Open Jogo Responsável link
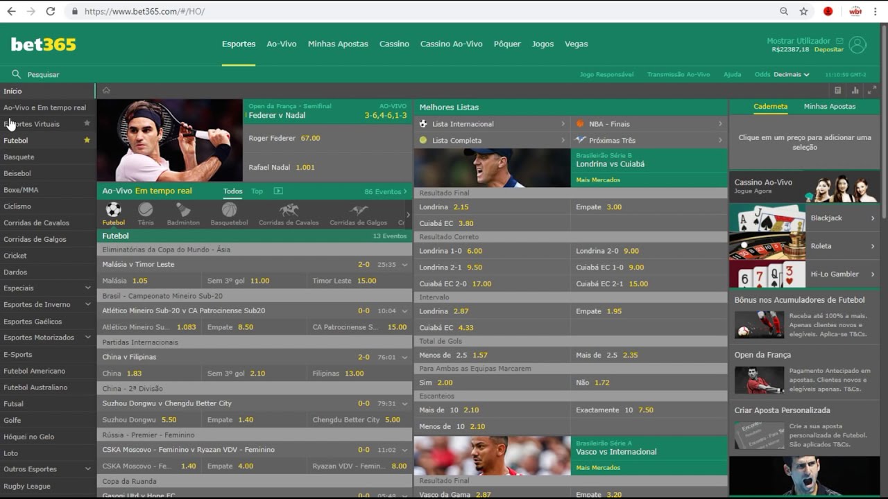This screenshot has height=499, width=888. pos(606,74)
